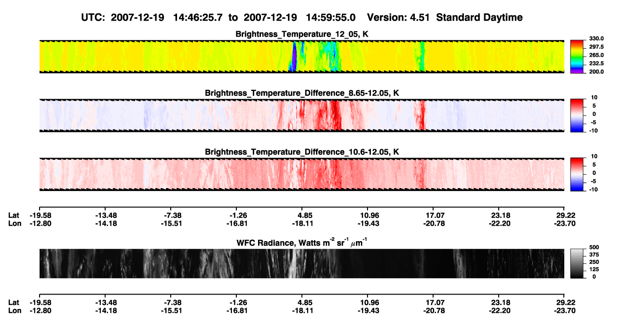The height and width of the screenshot is (321, 627).
Task: Click the '200.0' color bar label
Action: [x=596, y=71]
